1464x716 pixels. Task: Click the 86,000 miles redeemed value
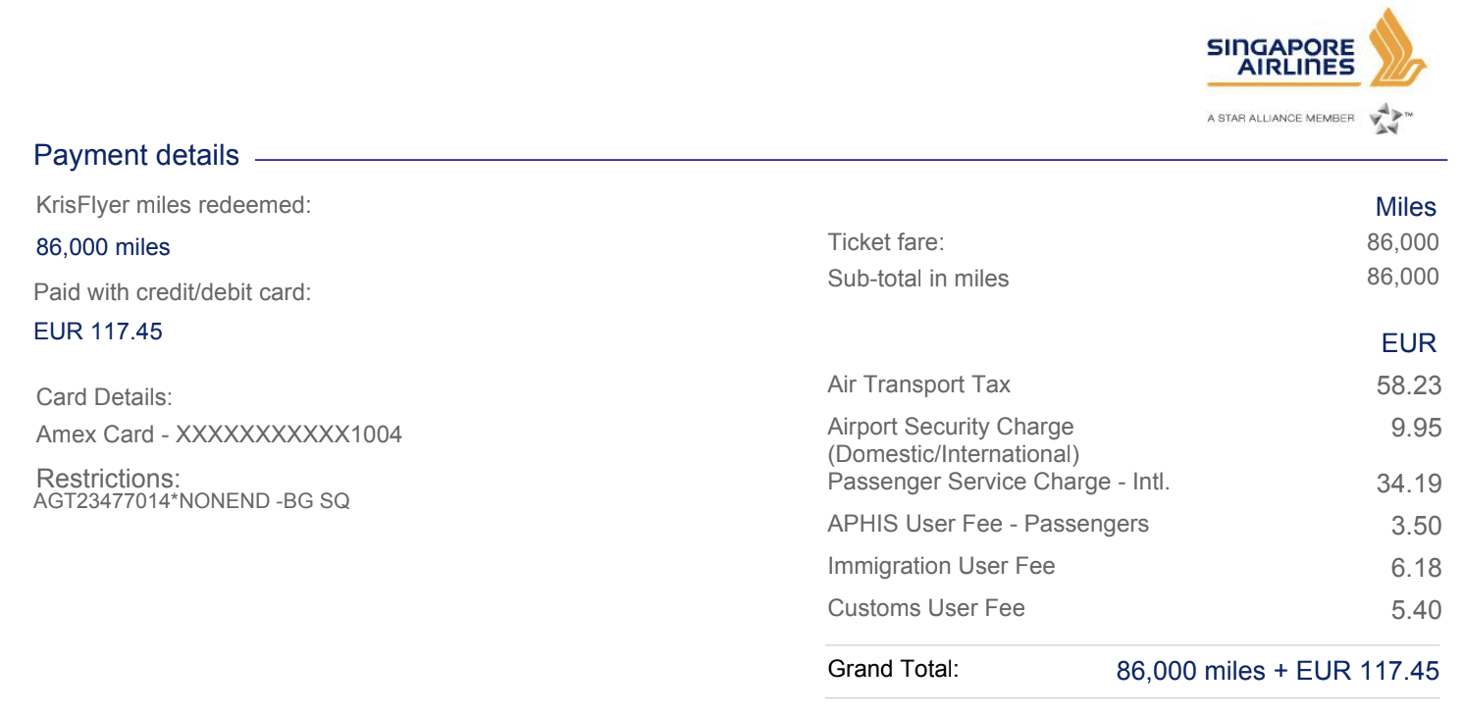[103, 247]
